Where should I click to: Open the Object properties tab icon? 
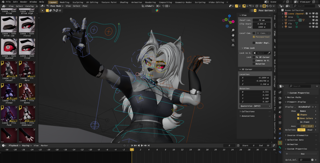pos(280,129)
